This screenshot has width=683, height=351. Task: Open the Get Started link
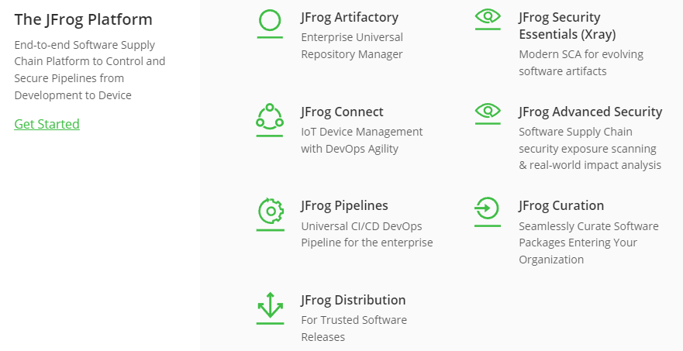47,124
